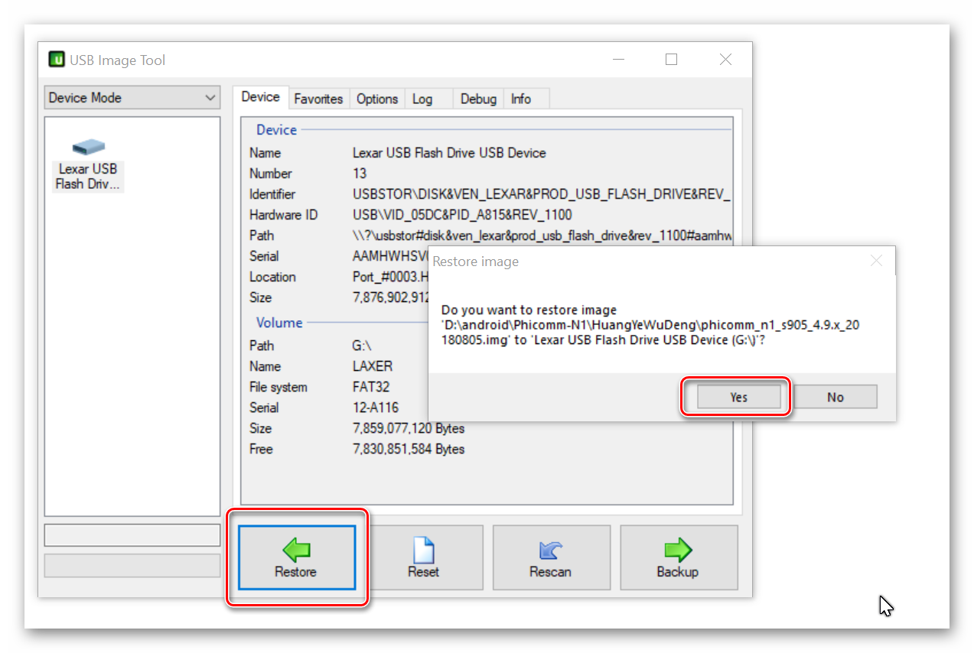Image resolution: width=974 pixels, height=653 pixels.
Task: Close the USB Image Tool window
Action: coord(725,60)
